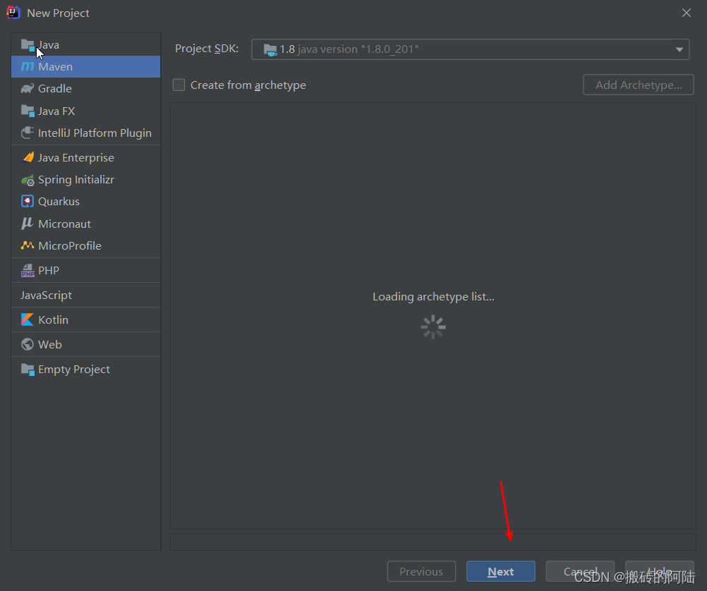Viewport: 707px width, 591px height.
Task: Click the Java Enterprise icon
Action: (28, 157)
